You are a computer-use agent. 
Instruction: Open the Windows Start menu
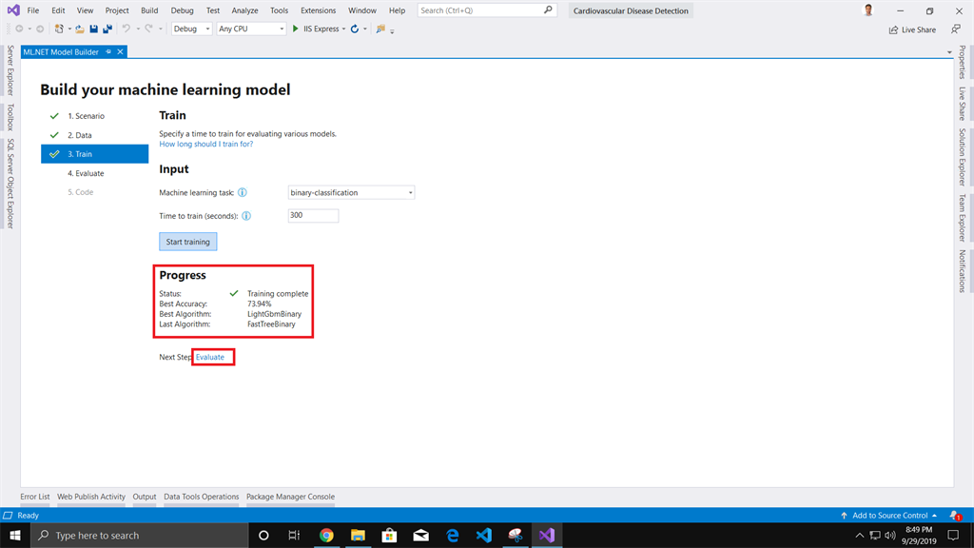point(15,535)
